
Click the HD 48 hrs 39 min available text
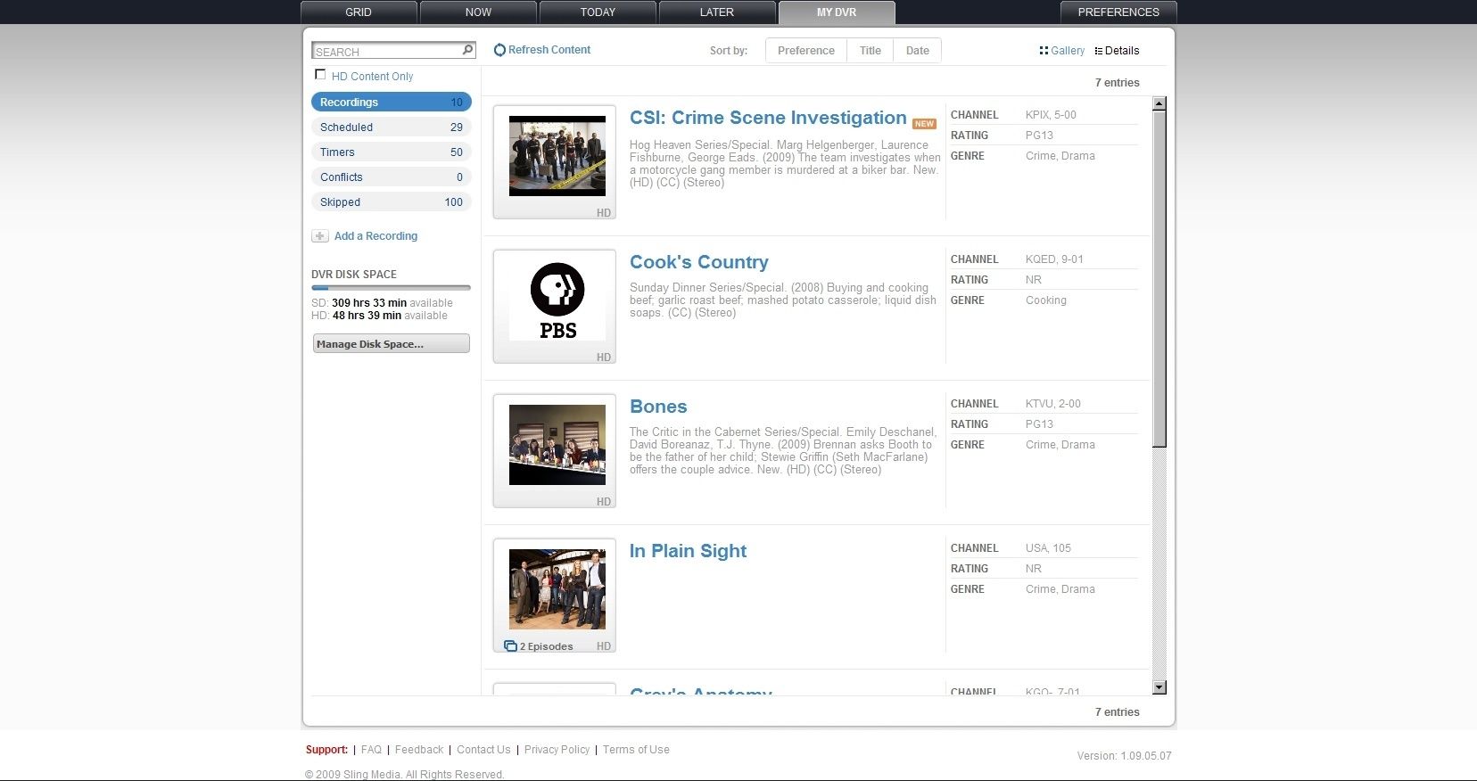379,316
